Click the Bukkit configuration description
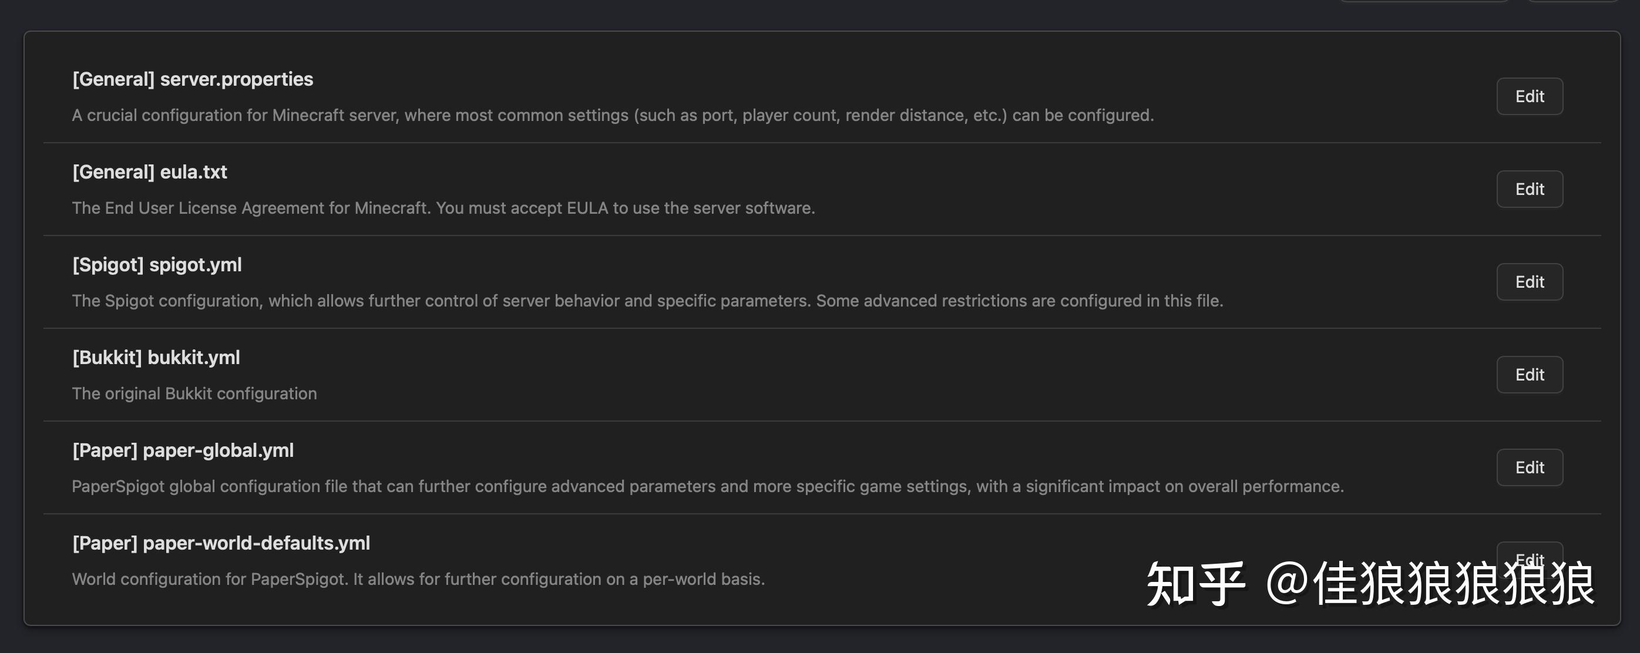 coord(193,393)
